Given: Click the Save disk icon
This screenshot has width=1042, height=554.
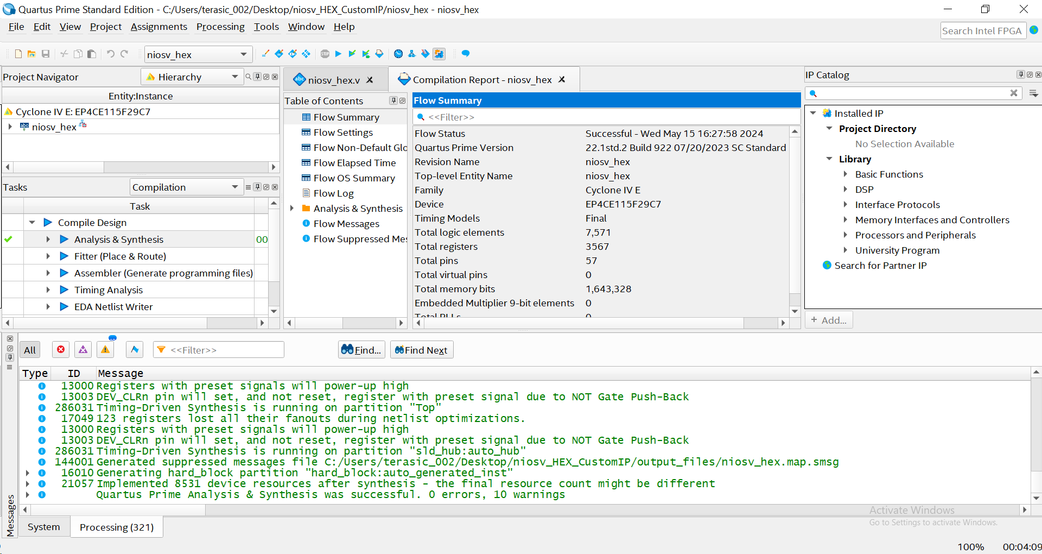Looking at the screenshot, I should (46, 54).
